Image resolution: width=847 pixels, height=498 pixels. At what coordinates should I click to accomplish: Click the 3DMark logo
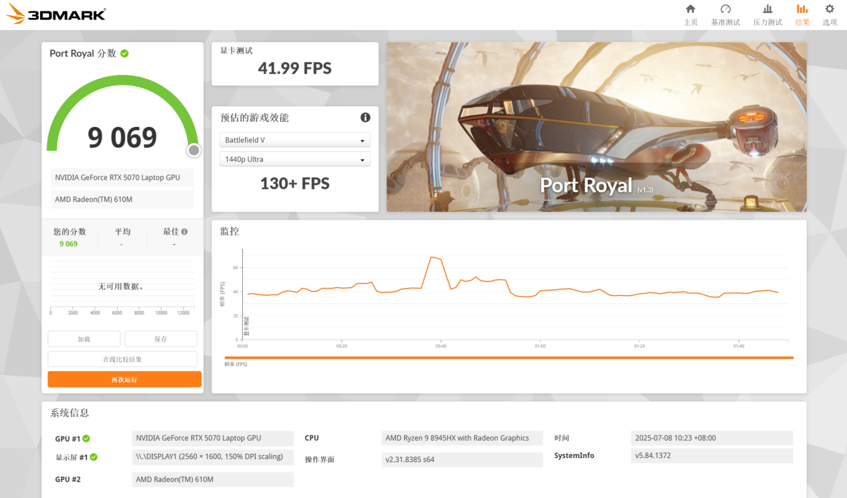56,14
